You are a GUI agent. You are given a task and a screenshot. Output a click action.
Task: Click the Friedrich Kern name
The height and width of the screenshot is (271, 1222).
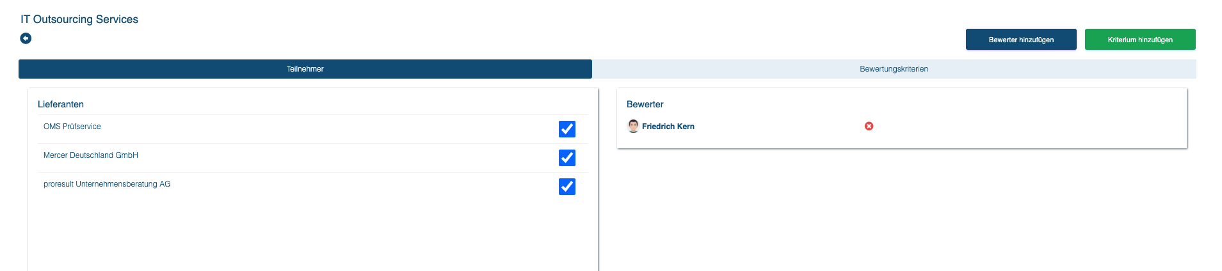(668, 127)
